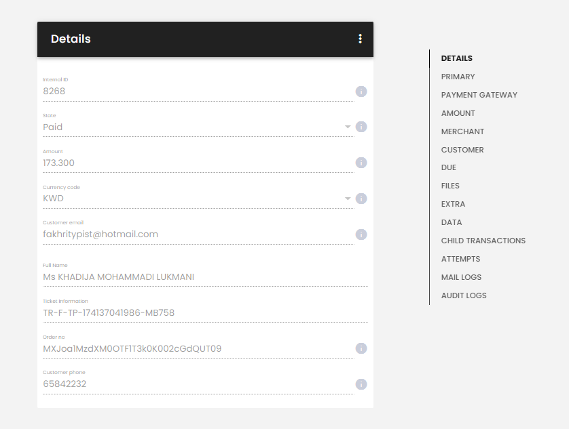Open the three-dot menu in Details header
Screen dimensions: 569x429
pos(360,39)
